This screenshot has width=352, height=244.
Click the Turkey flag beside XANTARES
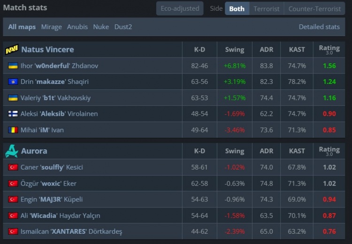click(13, 231)
